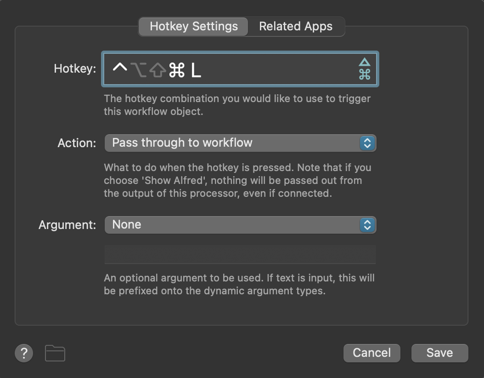The height and width of the screenshot is (378, 484).
Task: Click the L key in hotkey field
Action: (x=196, y=70)
